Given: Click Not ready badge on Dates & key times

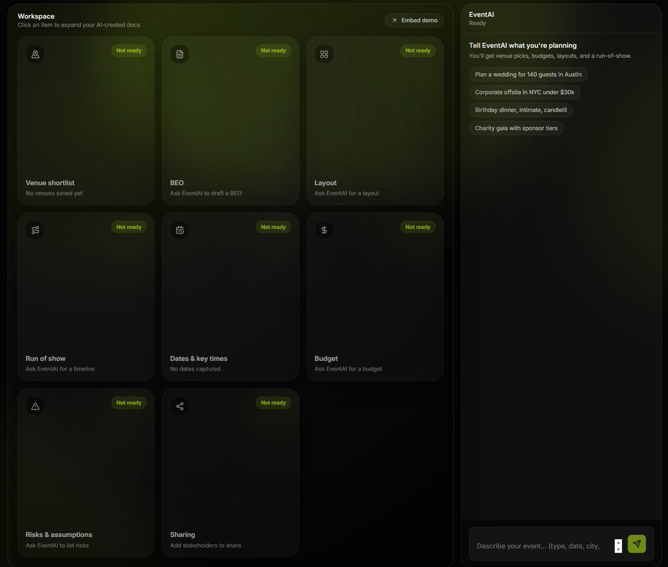Looking at the screenshot, I should [x=273, y=227].
